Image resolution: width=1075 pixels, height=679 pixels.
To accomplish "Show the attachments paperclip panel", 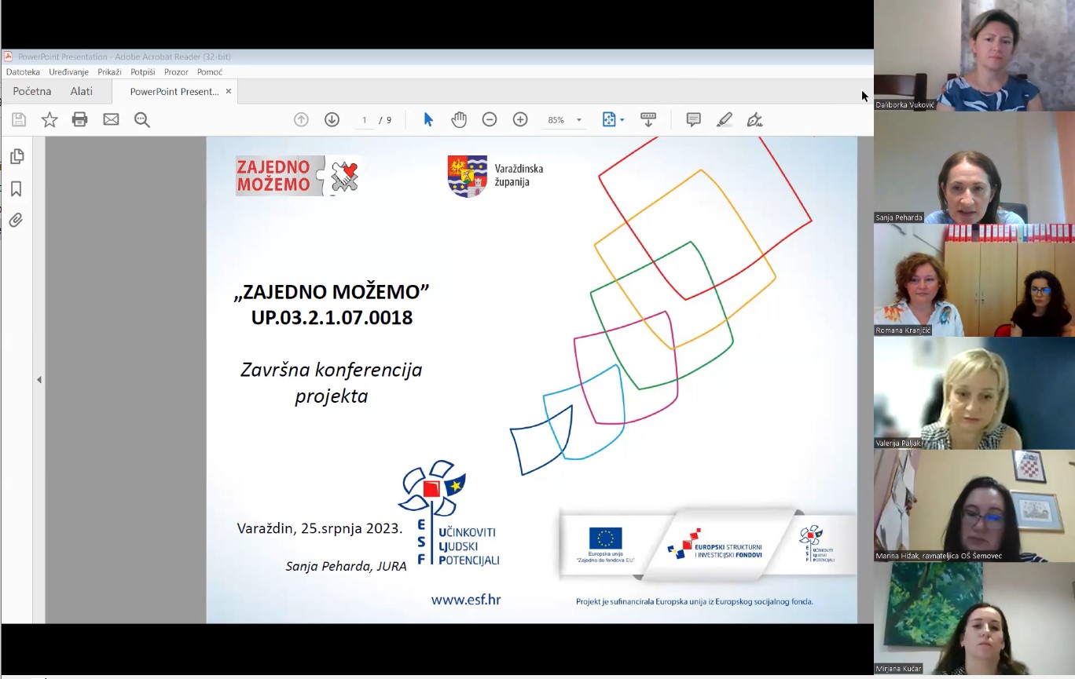I will 17,221.
